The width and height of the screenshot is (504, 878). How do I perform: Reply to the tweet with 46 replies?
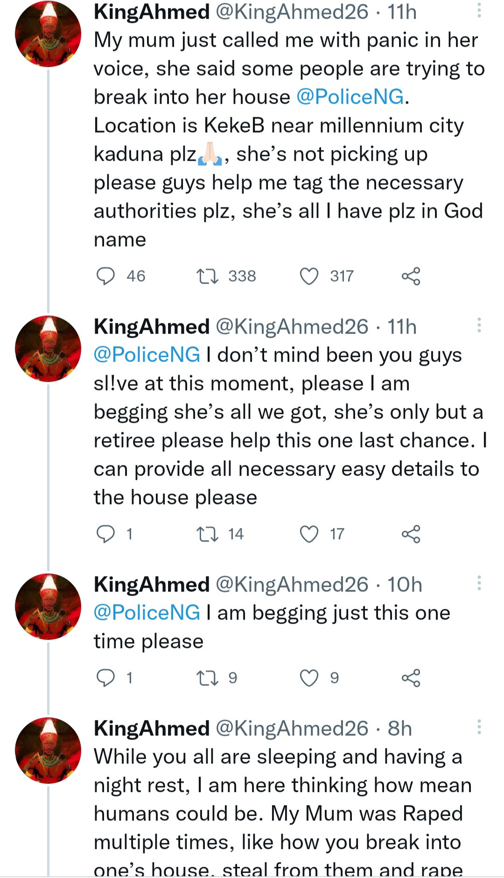tap(105, 276)
